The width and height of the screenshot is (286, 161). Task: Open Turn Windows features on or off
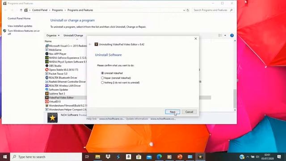(24, 32)
